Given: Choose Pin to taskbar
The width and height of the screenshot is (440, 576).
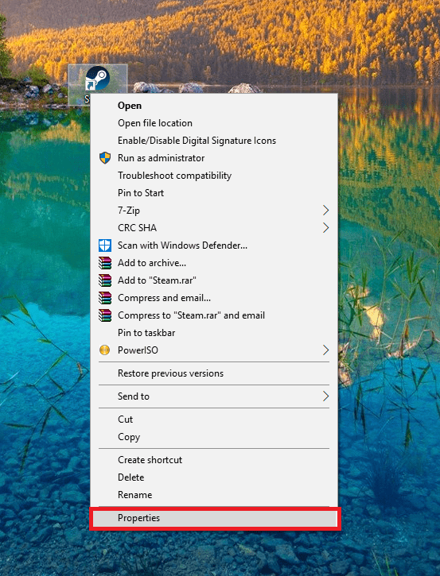Looking at the screenshot, I should pyautogui.click(x=214, y=333).
